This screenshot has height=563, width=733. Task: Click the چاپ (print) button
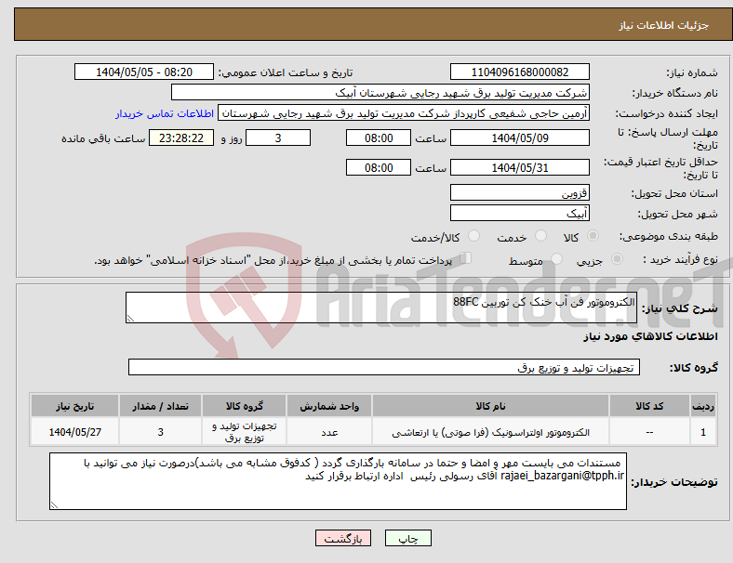407,538
